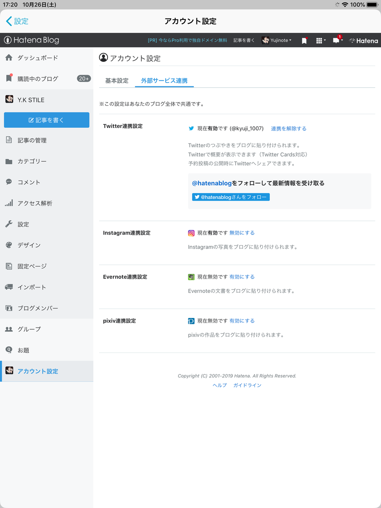Click 有効にする for pixiv
The width and height of the screenshot is (381, 508).
(x=242, y=321)
